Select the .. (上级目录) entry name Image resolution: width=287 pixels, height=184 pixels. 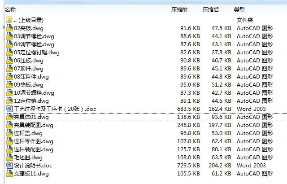(x=29, y=20)
